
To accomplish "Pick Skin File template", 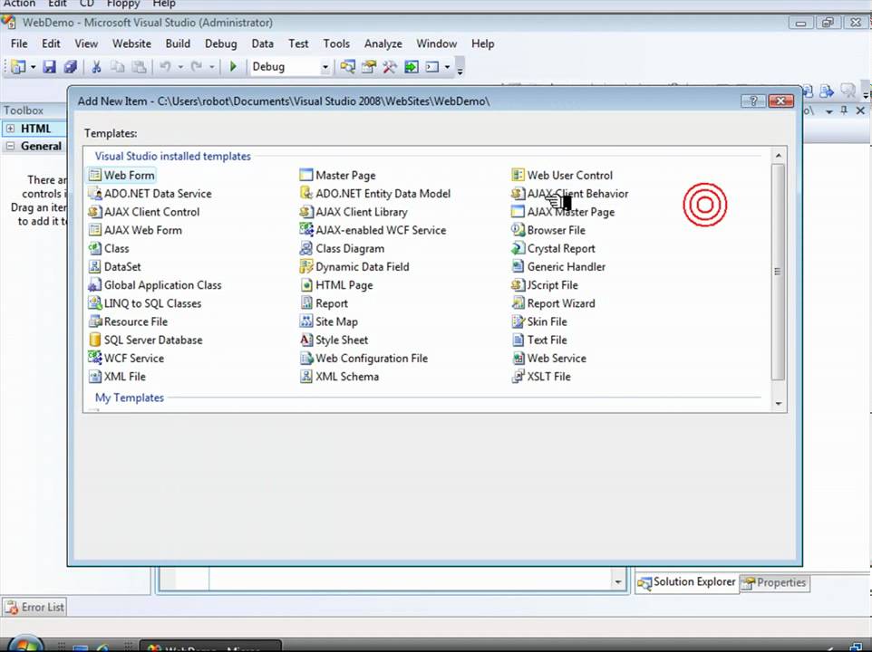I will (x=539, y=321).
